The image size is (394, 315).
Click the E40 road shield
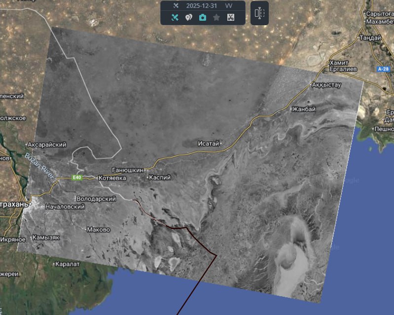click(x=76, y=178)
